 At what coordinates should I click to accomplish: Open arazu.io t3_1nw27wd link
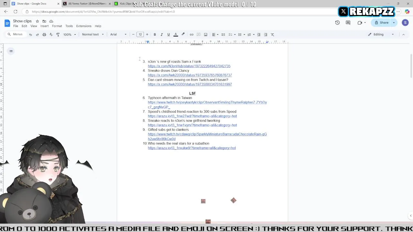click(192, 116)
